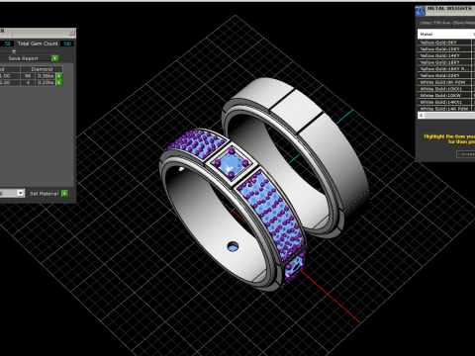The image size is (475, 356).
Task: Click the Total Gem Count value field
Action: [67, 44]
